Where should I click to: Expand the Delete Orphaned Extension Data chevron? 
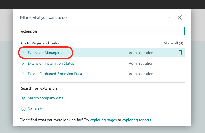pyautogui.click(x=23, y=74)
